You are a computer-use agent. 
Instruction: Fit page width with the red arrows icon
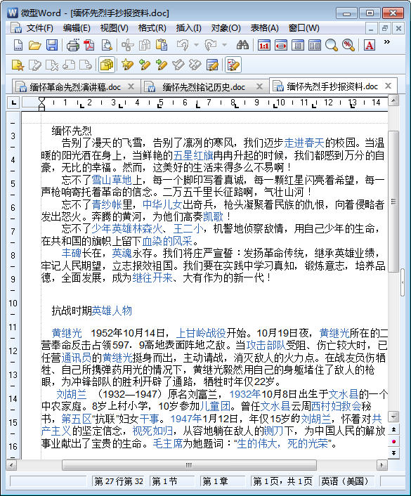[x=281, y=45]
